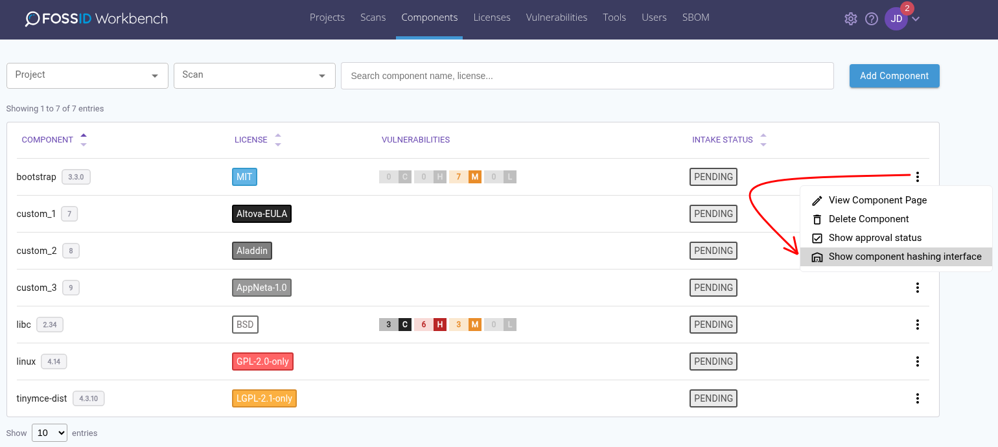
Task: Open the SBOM tab
Action: [x=696, y=18]
